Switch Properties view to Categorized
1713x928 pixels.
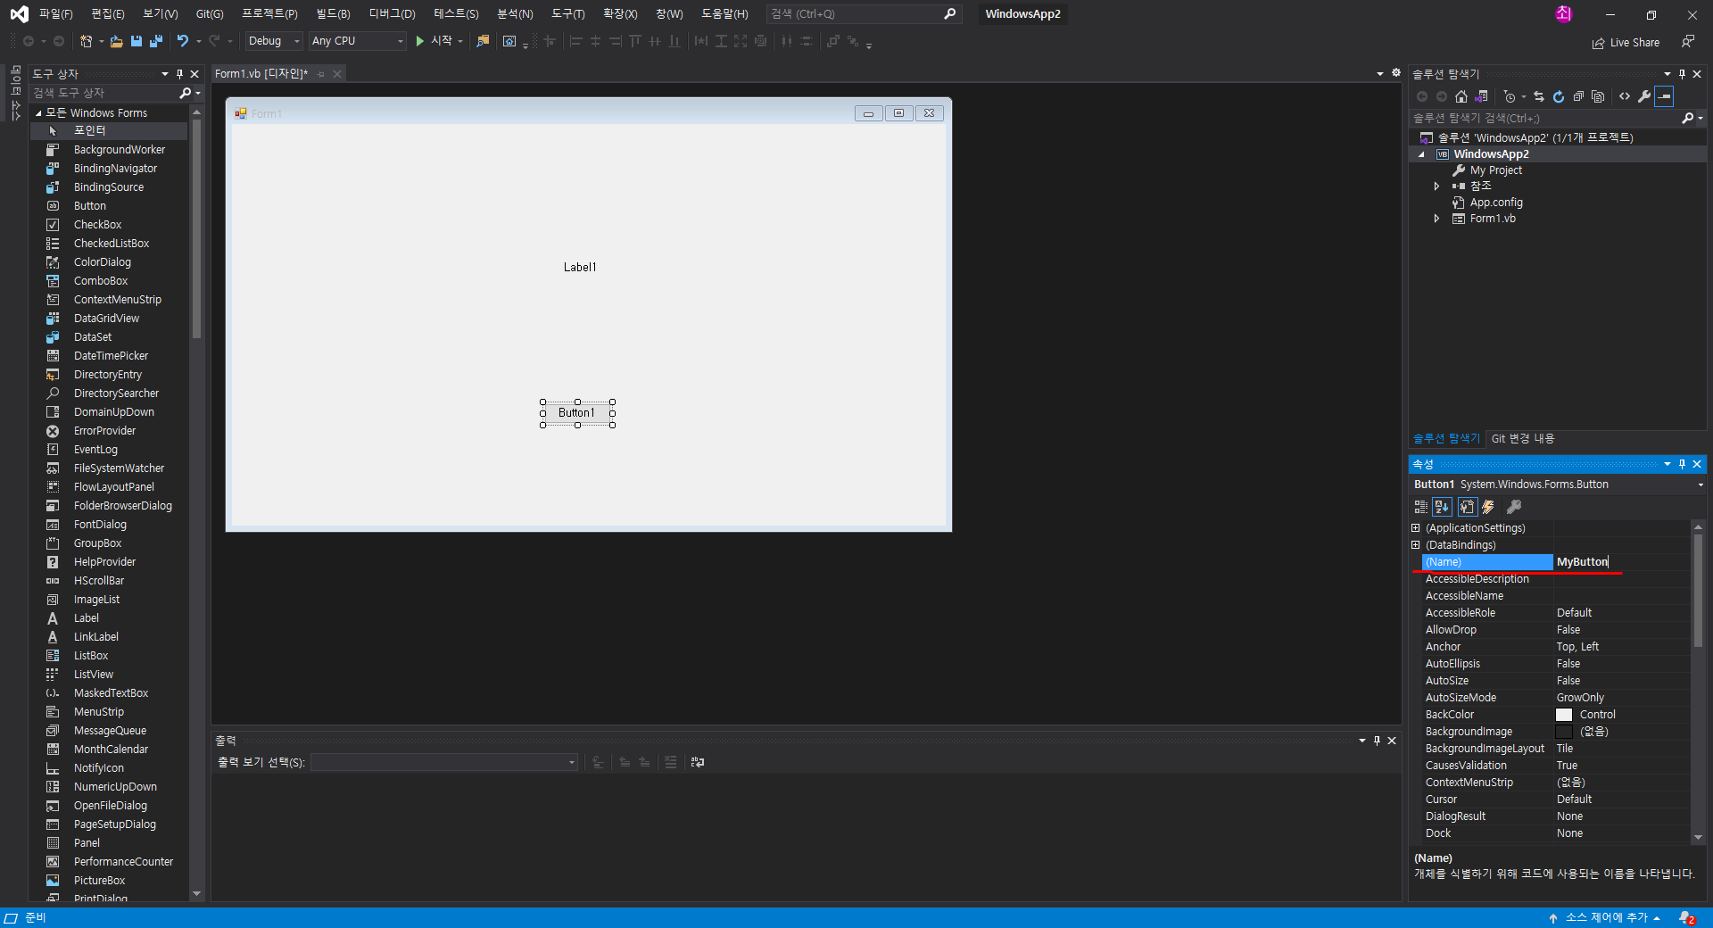point(1420,507)
